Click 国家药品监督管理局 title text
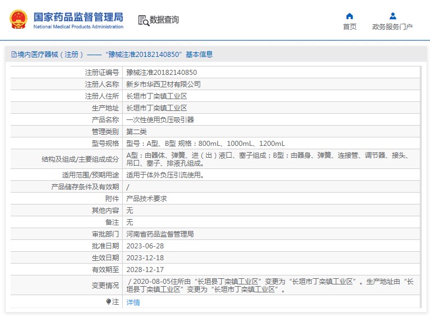Viewport: 430px width, 316px height. pyautogui.click(x=78, y=17)
